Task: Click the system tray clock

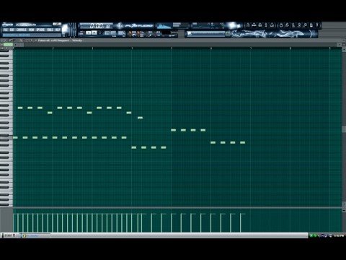Action: pos(339,235)
